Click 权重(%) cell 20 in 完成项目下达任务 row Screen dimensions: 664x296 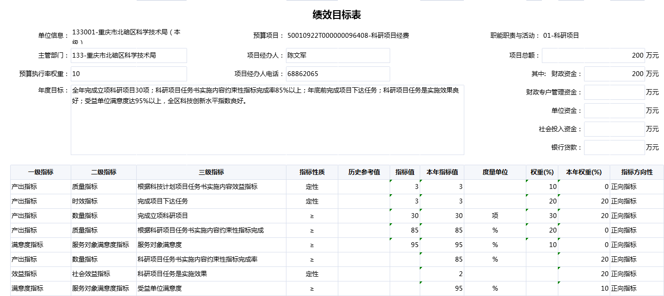click(x=542, y=201)
